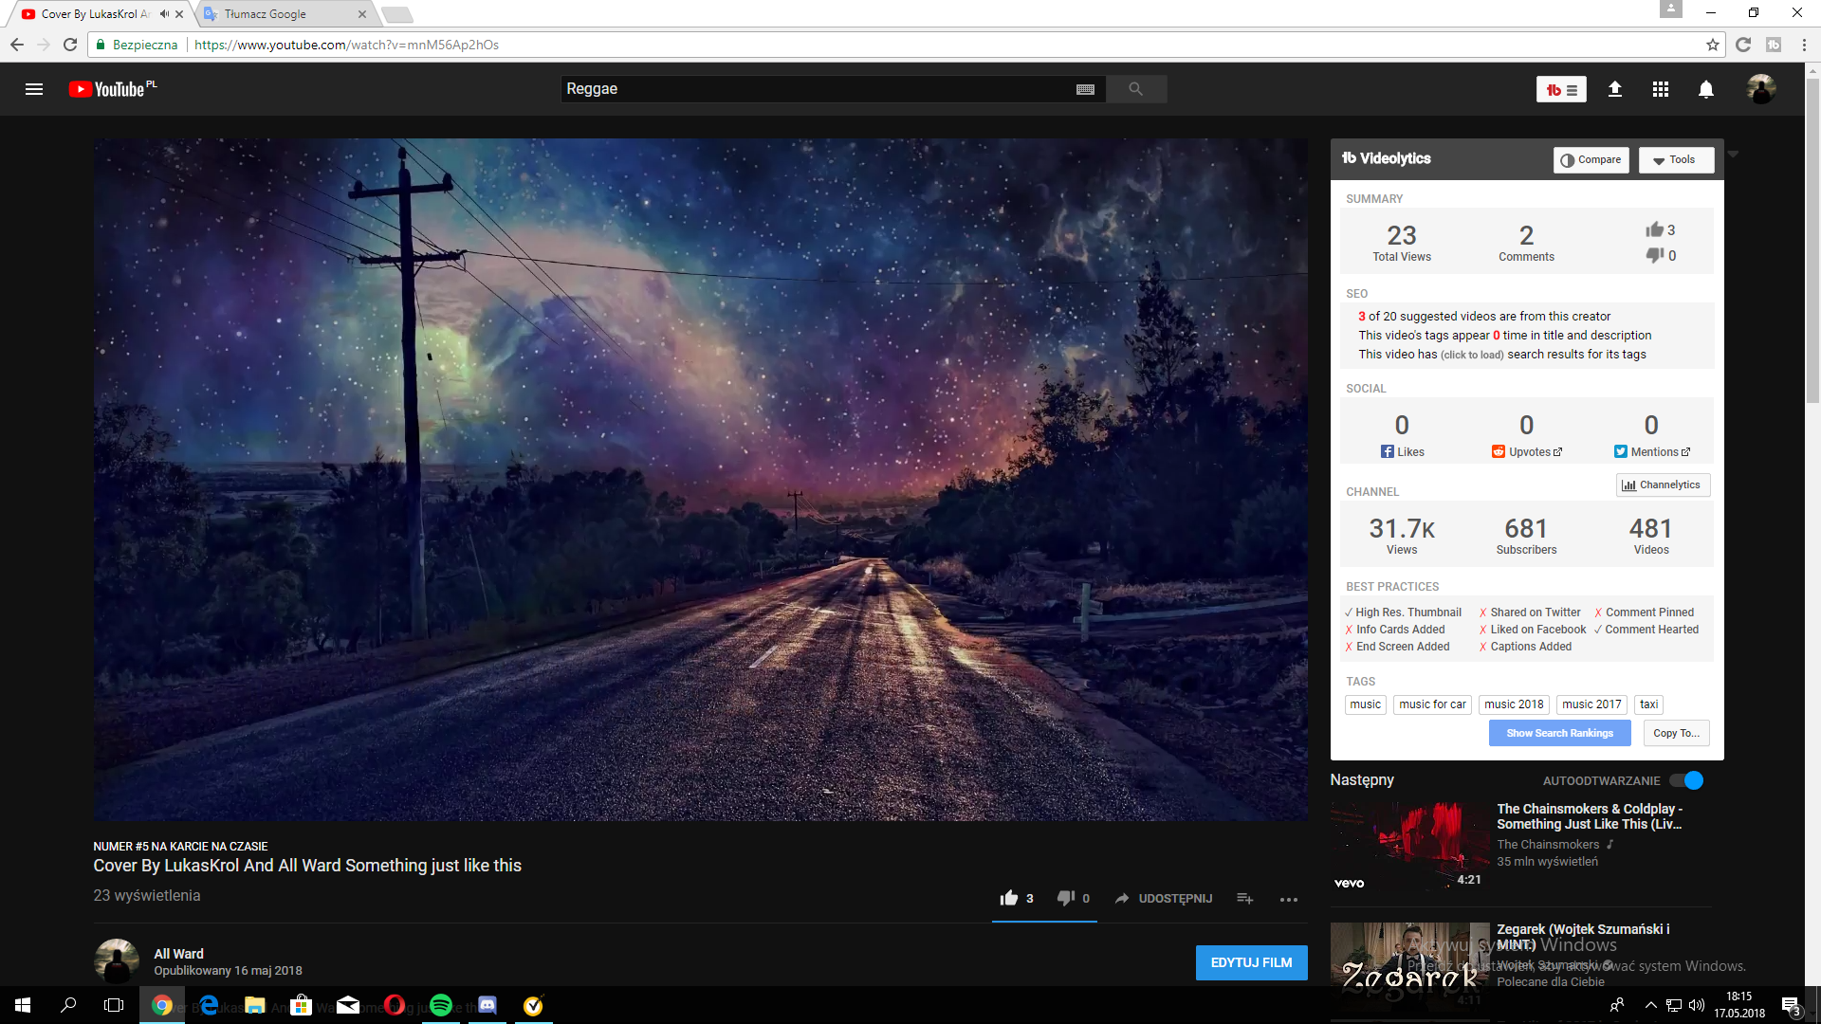Click the search magnifier button
Screen dimensions: 1821x1024
click(x=1135, y=89)
